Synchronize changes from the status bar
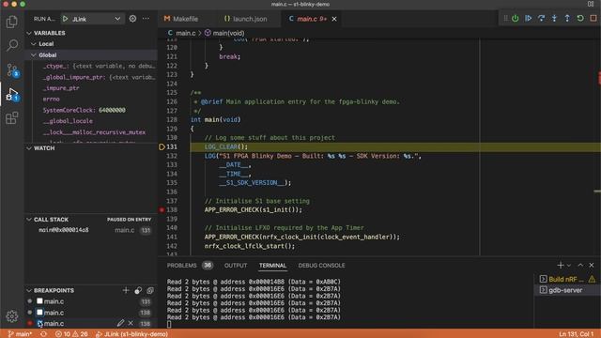 click(44, 334)
